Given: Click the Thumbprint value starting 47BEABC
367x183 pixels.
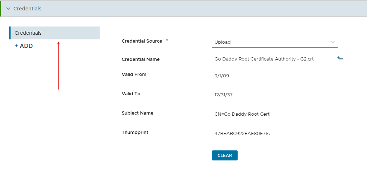Looking at the screenshot, I should (242, 134).
